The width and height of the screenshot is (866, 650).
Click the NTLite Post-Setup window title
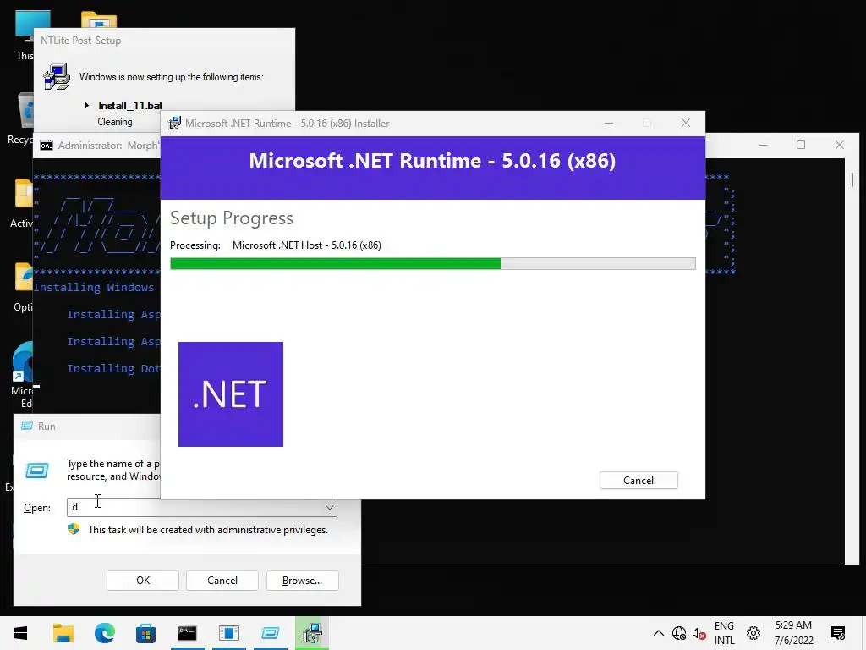tap(80, 41)
